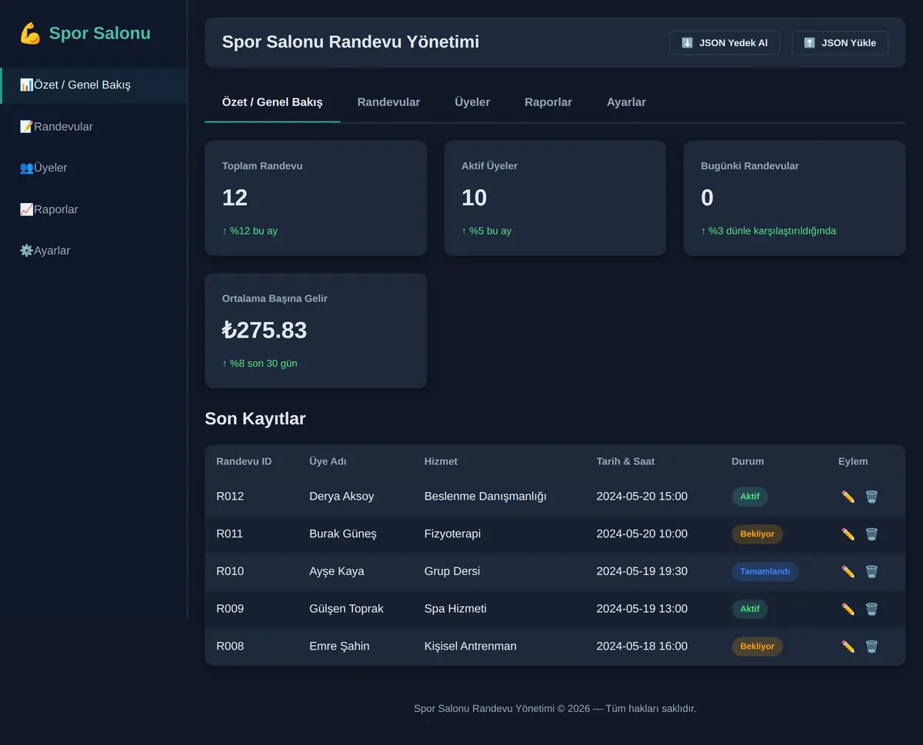The width and height of the screenshot is (923, 745).
Task: Select the Ayarlar tab
Action: tap(626, 102)
